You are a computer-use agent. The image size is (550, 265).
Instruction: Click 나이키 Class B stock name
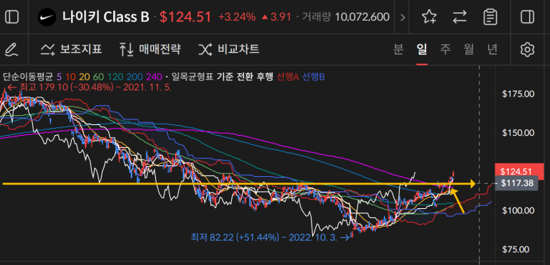[x=106, y=17]
